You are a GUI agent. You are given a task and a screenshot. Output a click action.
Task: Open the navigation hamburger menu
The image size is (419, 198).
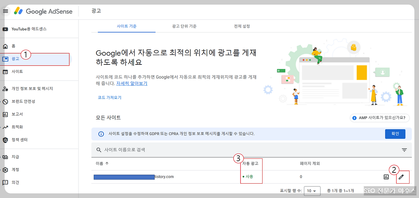click(6, 11)
